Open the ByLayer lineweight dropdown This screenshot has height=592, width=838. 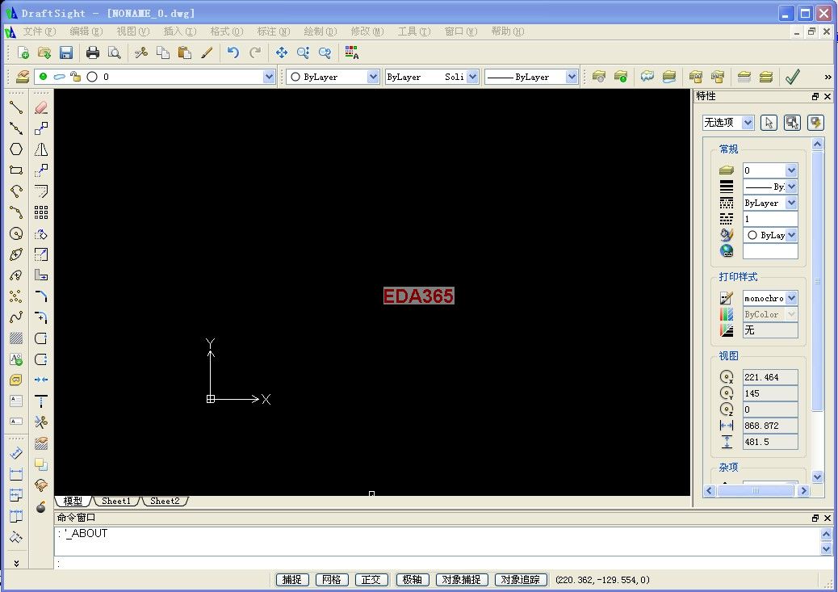[572, 77]
